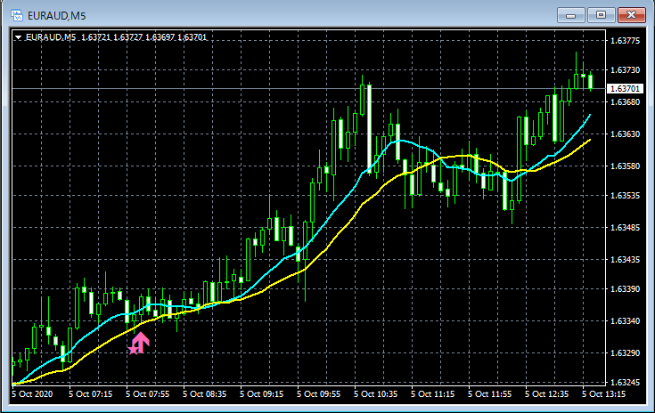Click price level 1.63245 on scale

(625, 382)
